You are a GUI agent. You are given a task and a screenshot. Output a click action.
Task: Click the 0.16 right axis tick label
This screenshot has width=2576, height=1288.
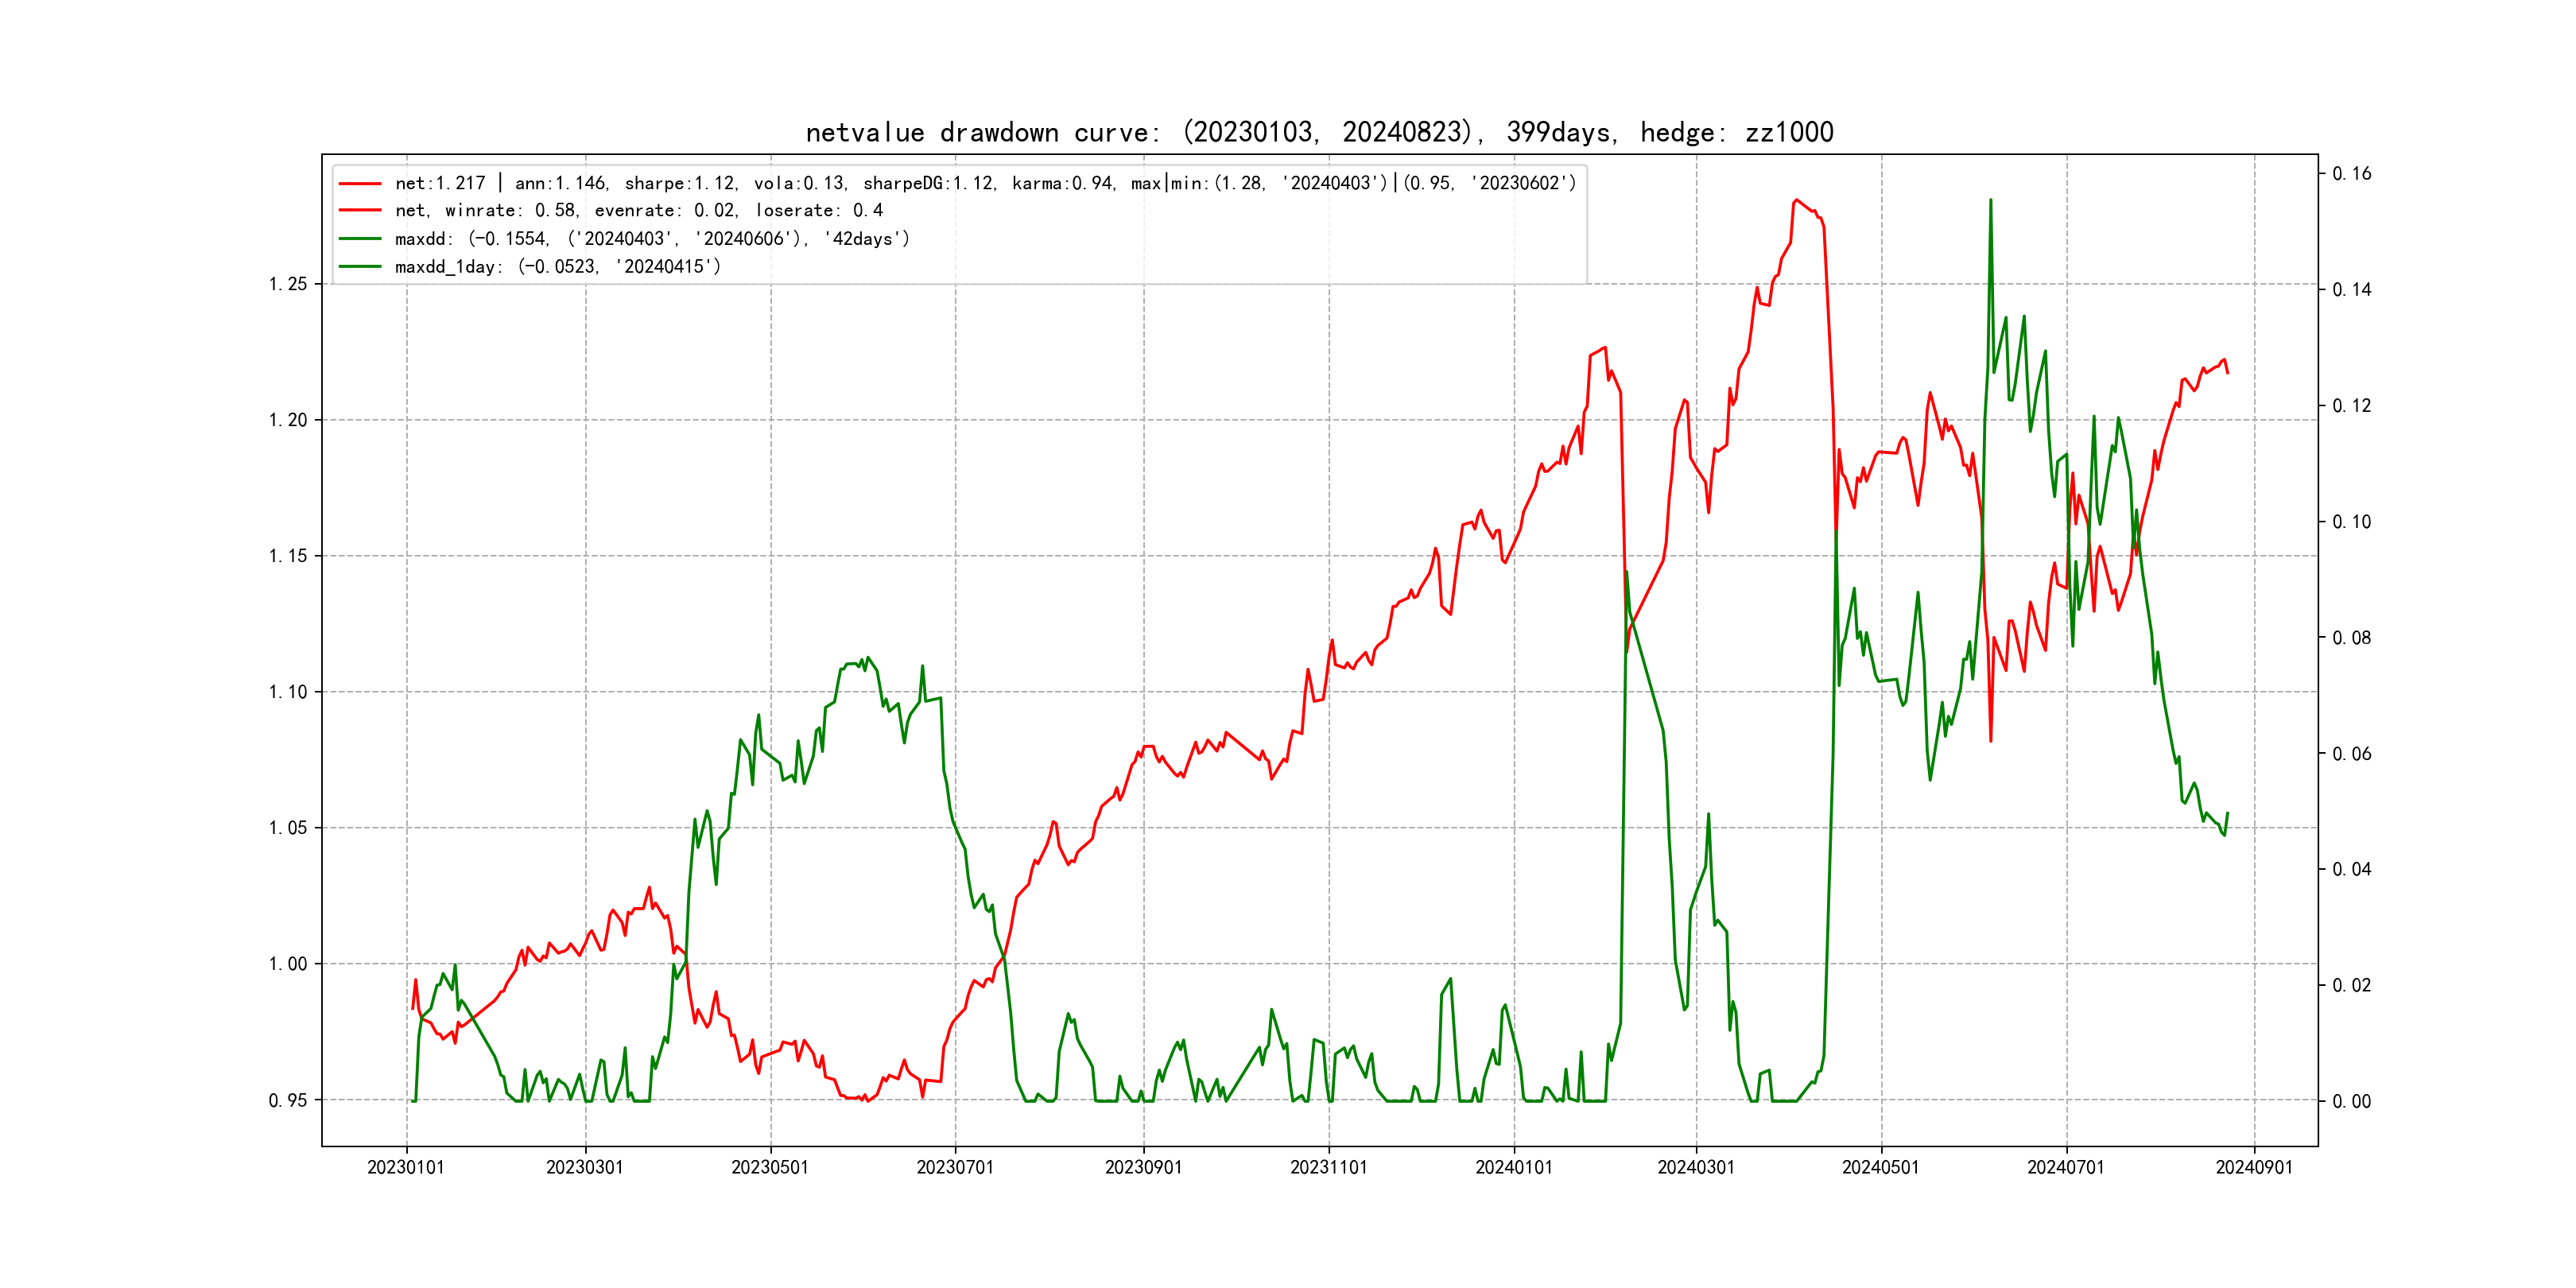pos(2352,174)
